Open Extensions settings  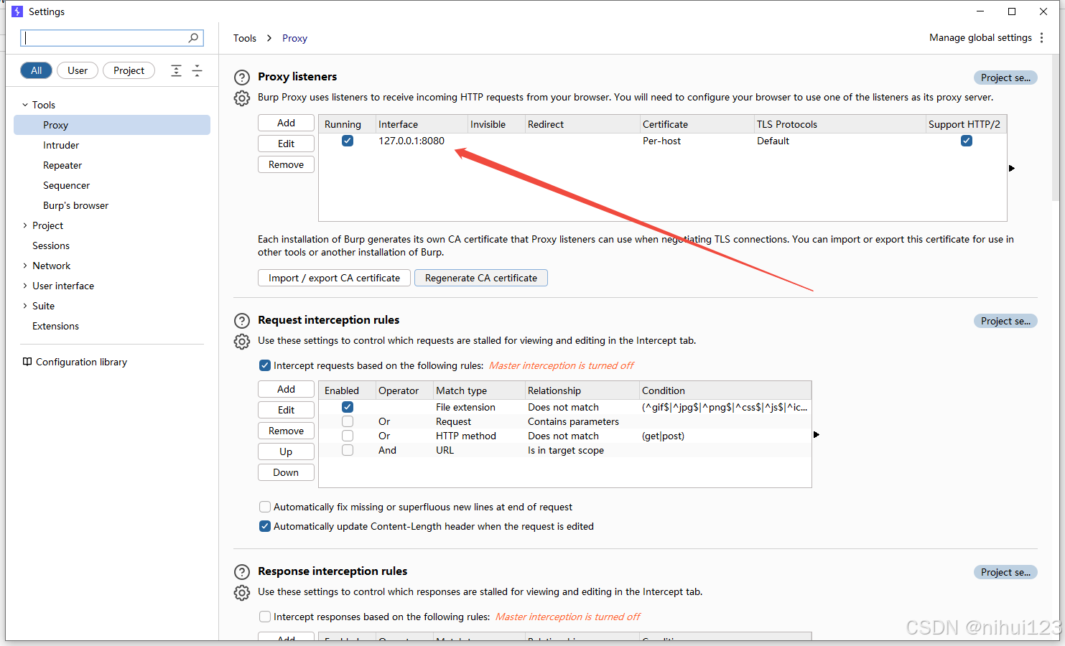coord(55,326)
